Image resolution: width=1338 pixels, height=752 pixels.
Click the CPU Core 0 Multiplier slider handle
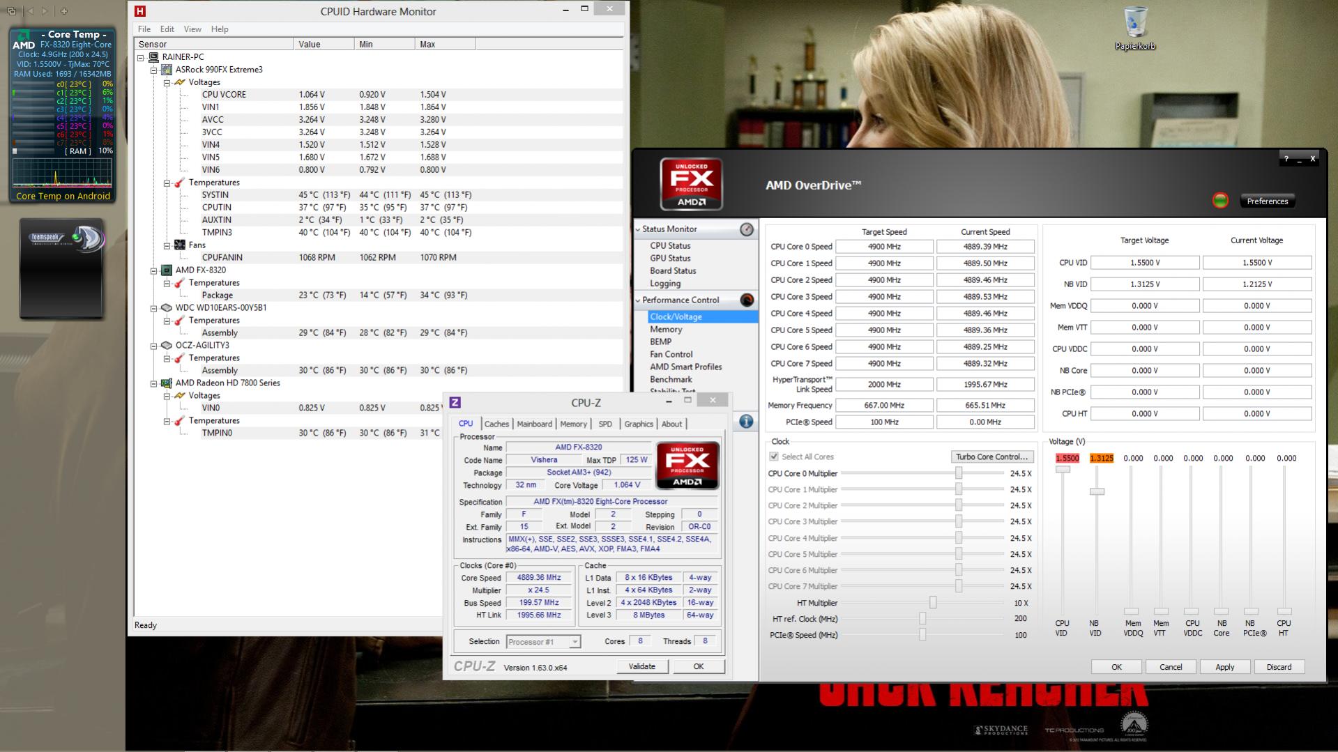click(x=959, y=473)
